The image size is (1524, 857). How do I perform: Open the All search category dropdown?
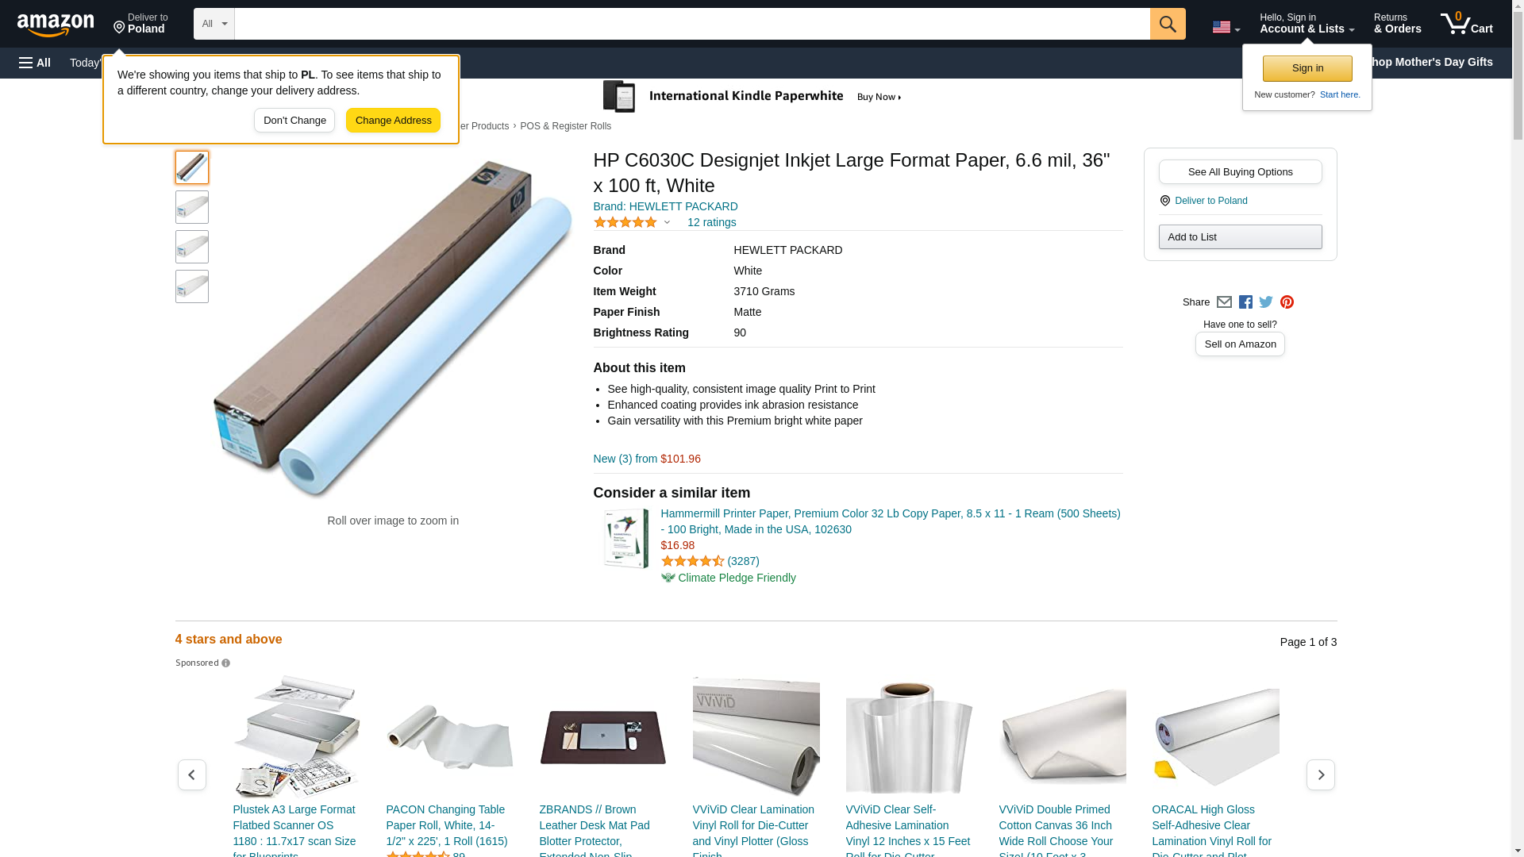(214, 24)
